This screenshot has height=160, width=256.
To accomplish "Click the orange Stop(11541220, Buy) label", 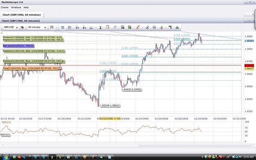I will pyautogui.click(x=31, y=68).
